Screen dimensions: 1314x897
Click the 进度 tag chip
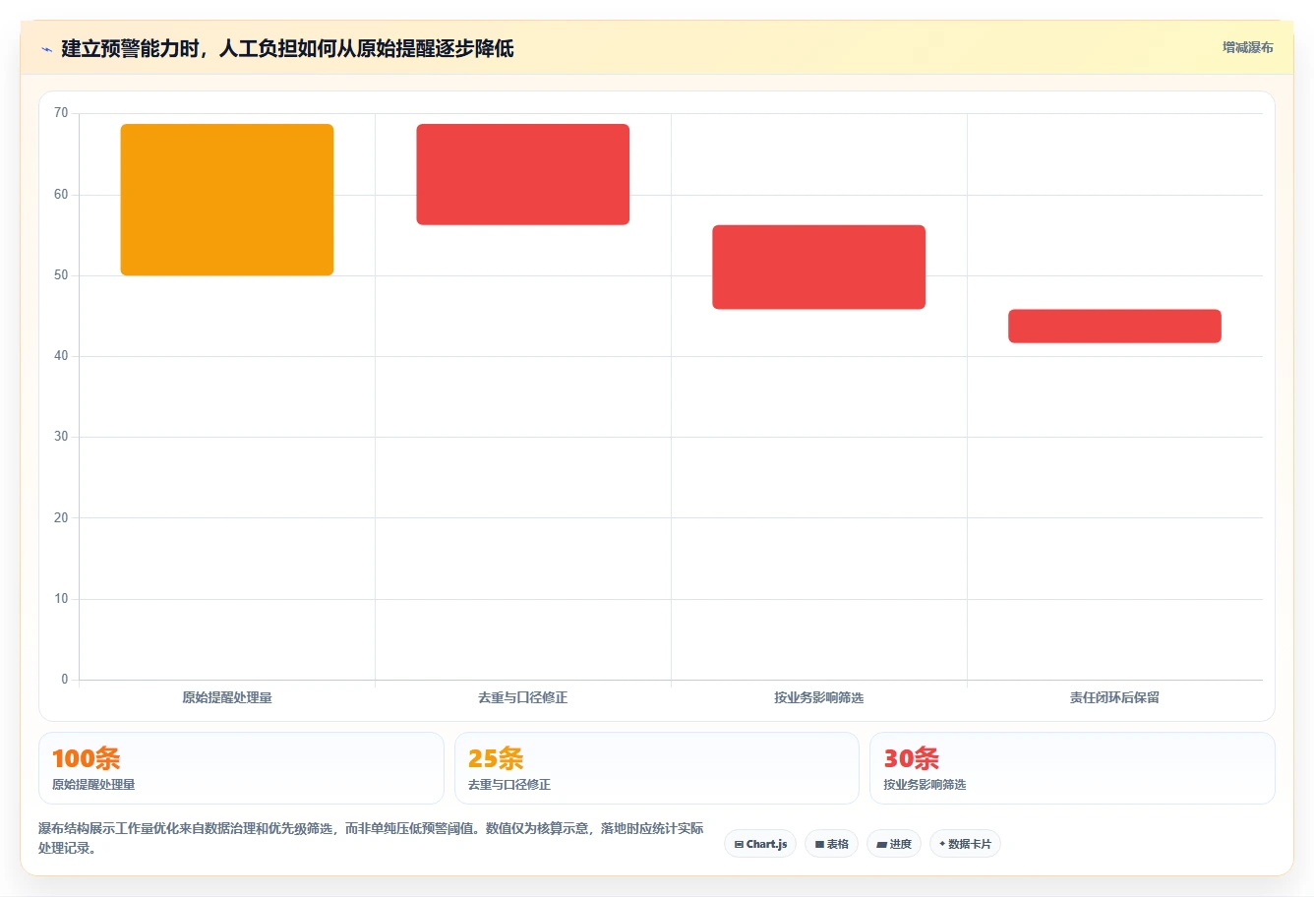[894, 844]
